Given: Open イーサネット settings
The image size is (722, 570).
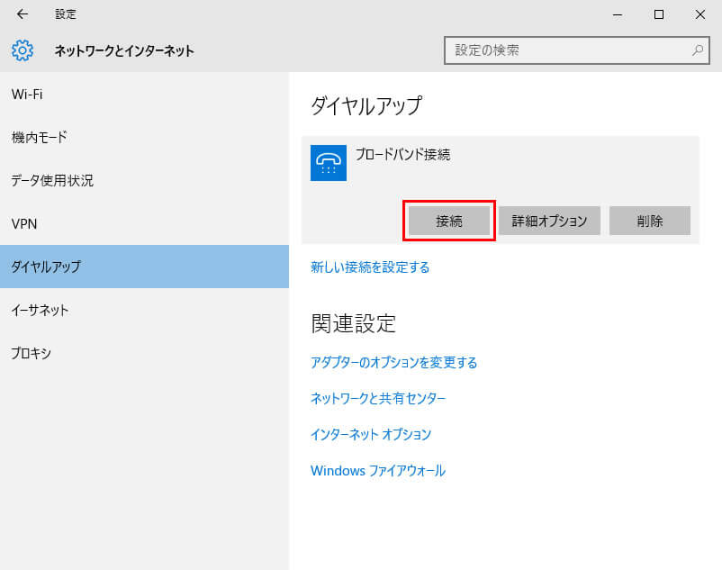Looking at the screenshot, I should click(x=41, y=310).
